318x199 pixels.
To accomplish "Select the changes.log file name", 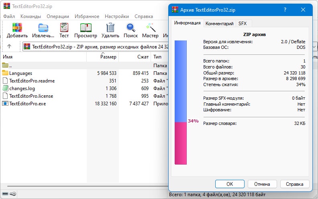I will (22, 88).
